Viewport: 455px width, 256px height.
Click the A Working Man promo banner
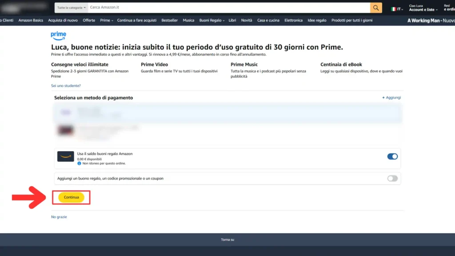431,20
